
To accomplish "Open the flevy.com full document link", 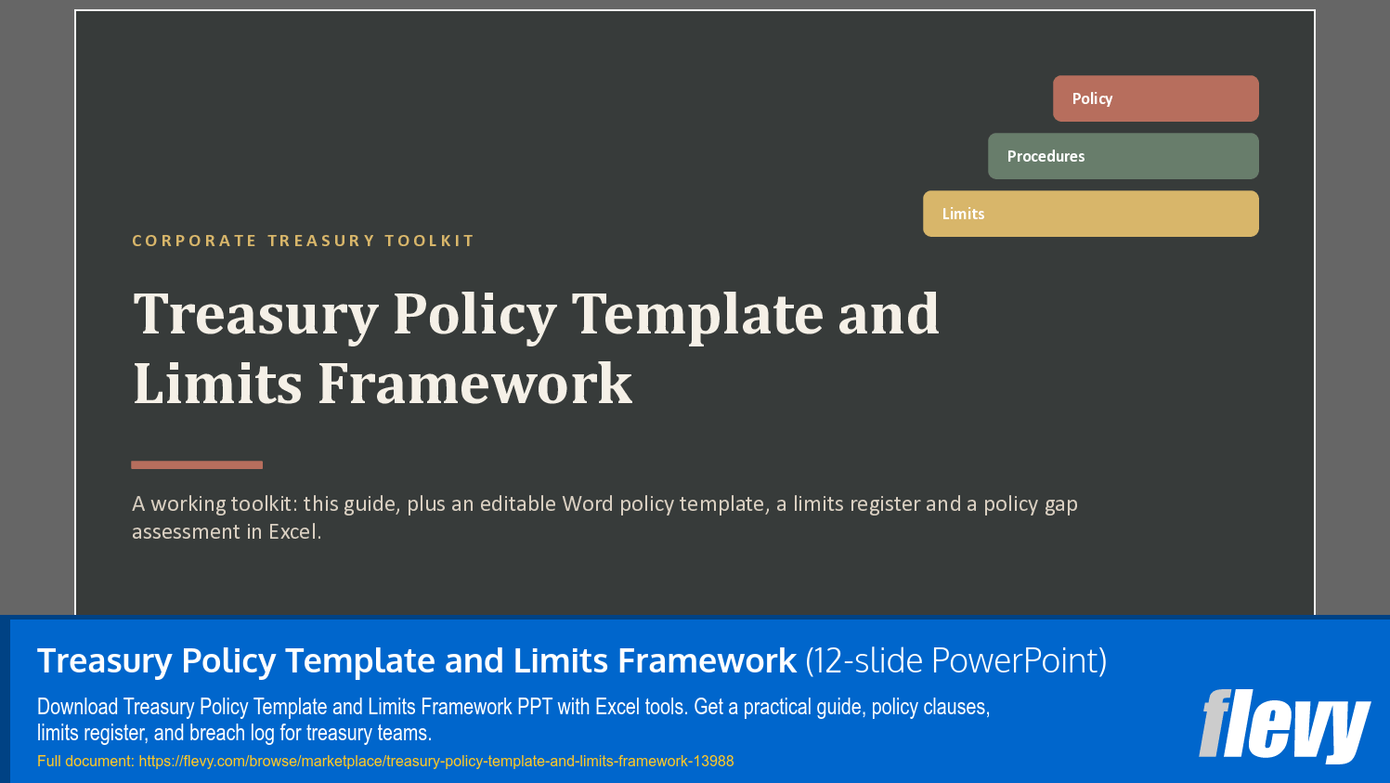I will (x=436, y=761).
